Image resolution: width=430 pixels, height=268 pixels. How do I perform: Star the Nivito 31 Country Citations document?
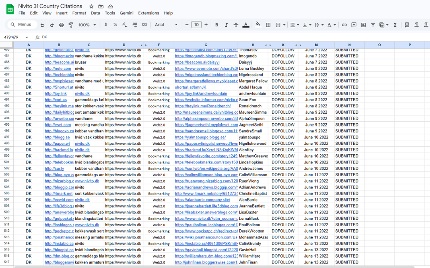coord(91,6)
